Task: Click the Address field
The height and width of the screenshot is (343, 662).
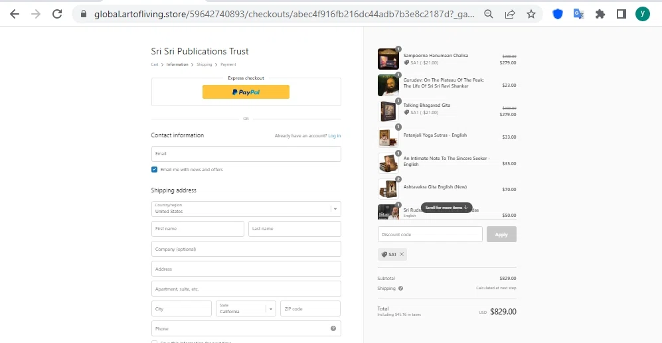Action: pyautogui.click(x=246, y=269)
